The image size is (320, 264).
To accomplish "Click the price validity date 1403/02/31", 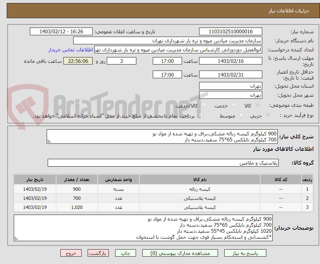I will (230, 75).
